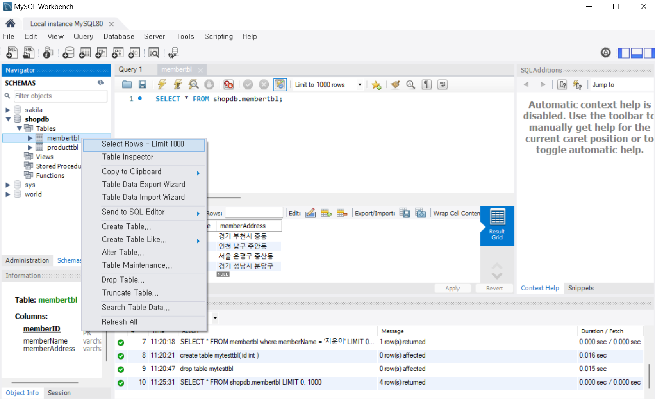
Task: Toggle continue-on-error execution icon
Action: 229,84
